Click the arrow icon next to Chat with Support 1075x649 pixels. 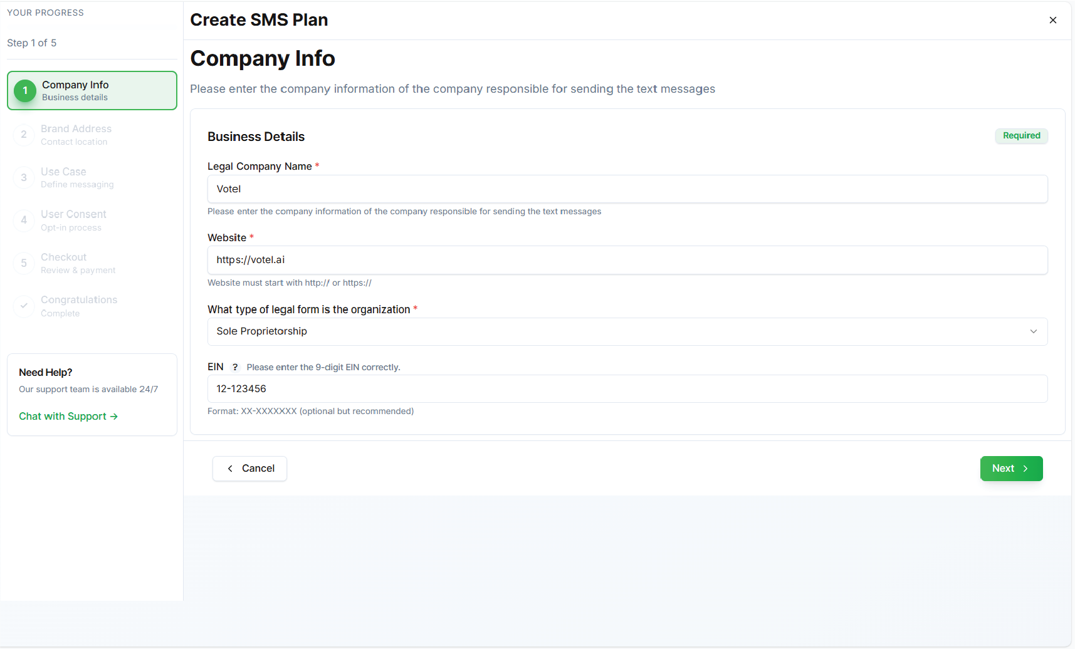click(114, 416)
